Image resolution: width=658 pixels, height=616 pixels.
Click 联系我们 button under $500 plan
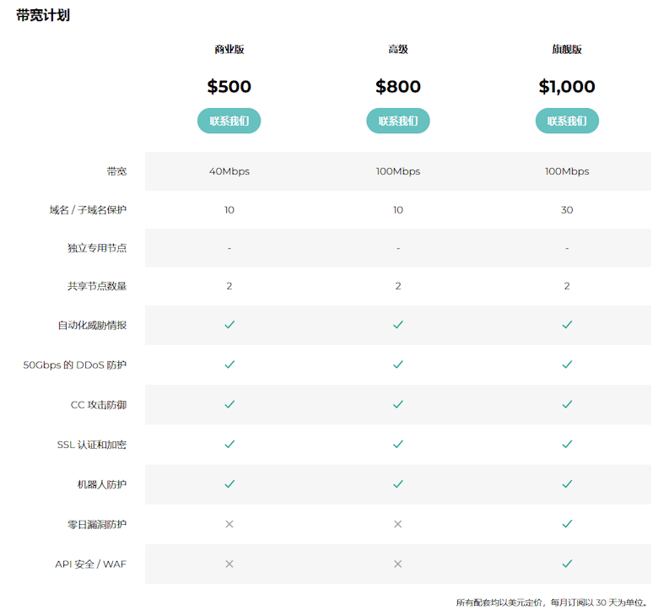click(229, 121)
